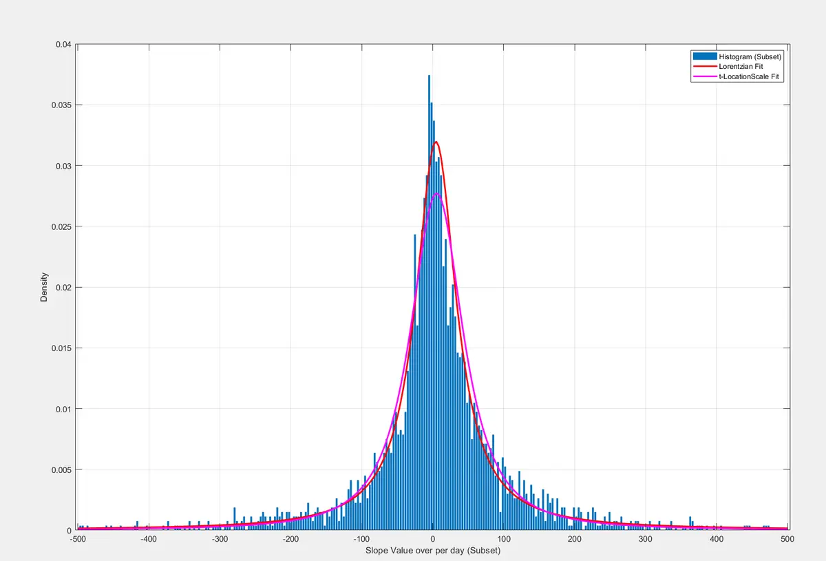Click the 0.005 y-axis tick label
Image resolution: width=826 pixels, height=561 pixels.
click(x=61, y=470)
